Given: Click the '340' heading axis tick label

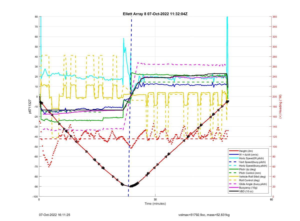Looking at the screenshot, I should click(x=275, y=27).
